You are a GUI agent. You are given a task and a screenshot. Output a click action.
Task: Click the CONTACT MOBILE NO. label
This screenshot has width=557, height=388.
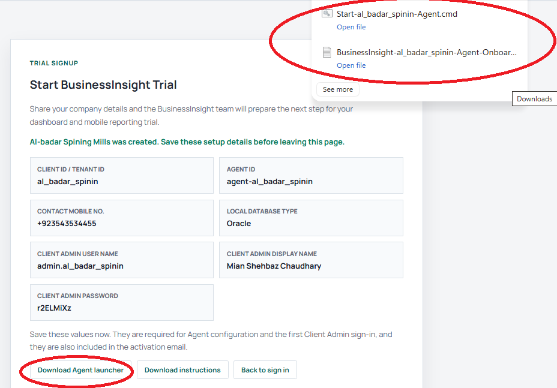coord(71,211)
